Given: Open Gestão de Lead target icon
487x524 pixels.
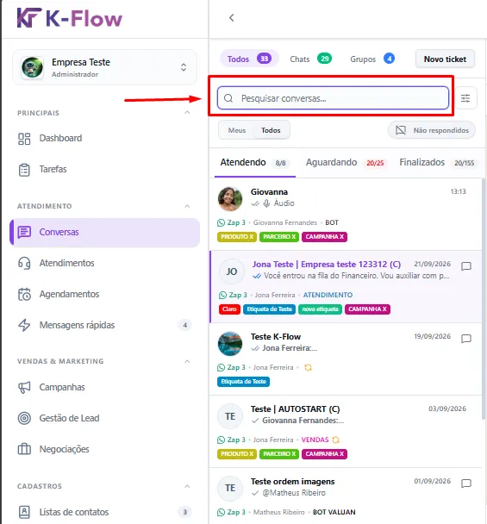Looking at the screenshot, I should pos(24,418).
